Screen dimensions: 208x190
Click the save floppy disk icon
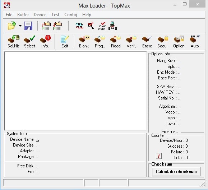pyautogui.click(x=28, y=26)
